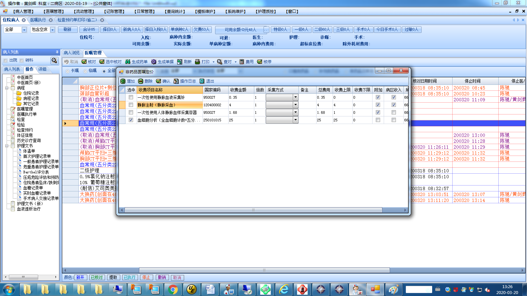This screenshot has height=296, width=527.
Task: Select the 长嘱 radio button
Action: click(68, 71)
